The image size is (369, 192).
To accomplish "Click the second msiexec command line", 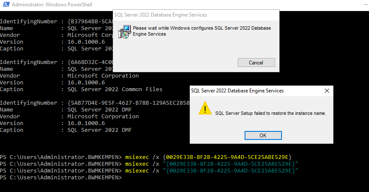I will 211,164.
